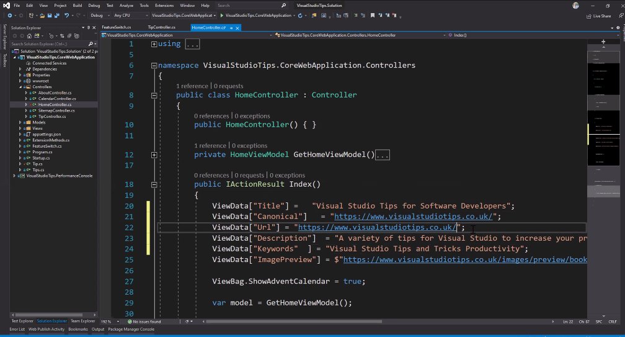Screen dimensions: 625x337
Task: Switch to the TipController.cs tab
Action: click(x=161, y=27)
